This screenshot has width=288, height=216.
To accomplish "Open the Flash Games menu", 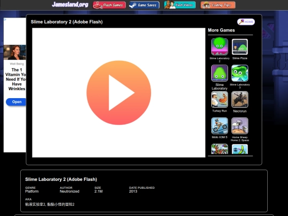I will 109,5.
